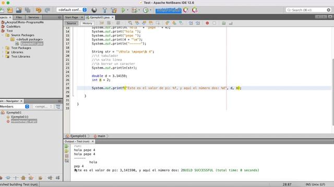Click the Comment editor toolbar icon
Image resolution: width=334 pixels, height=187 pixels.
click(224, 23)
